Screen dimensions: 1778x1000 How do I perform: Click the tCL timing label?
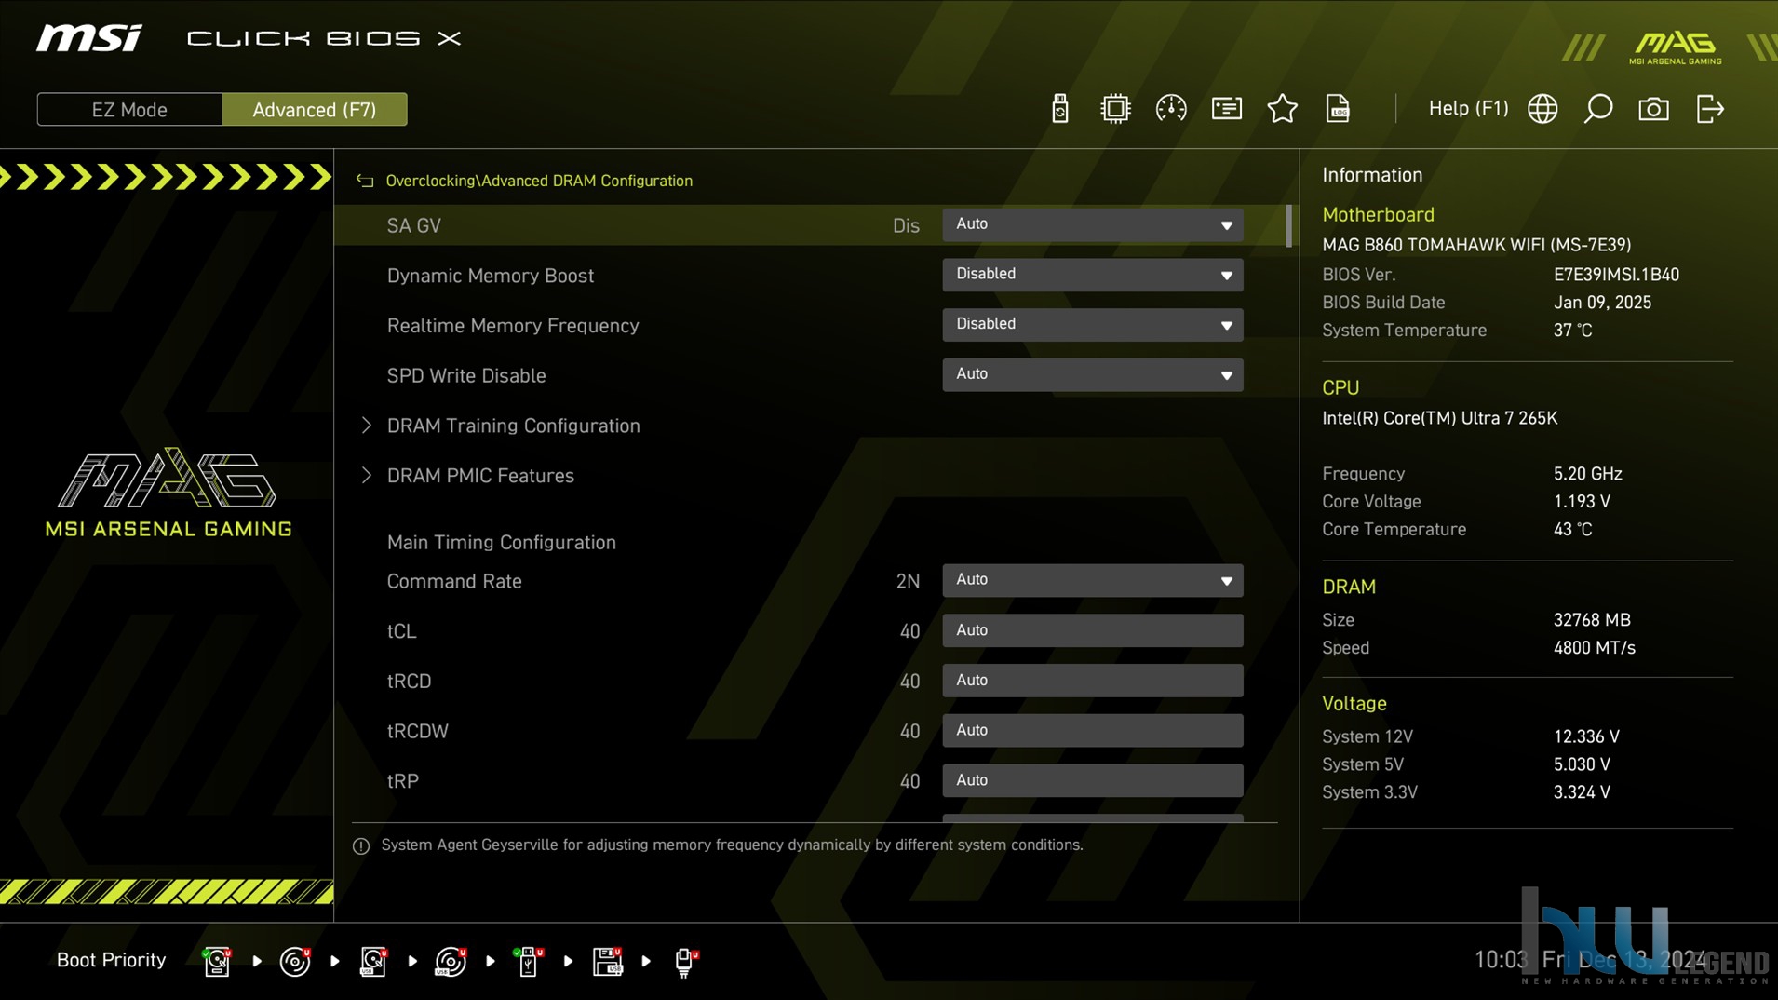point(401,631)
